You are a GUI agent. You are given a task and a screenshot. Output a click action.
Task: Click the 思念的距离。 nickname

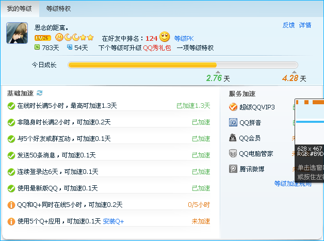[x=52, y=27]
